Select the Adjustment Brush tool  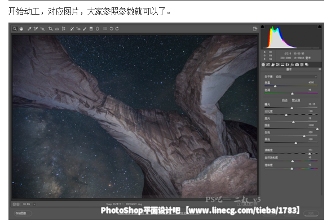point(85,29)
